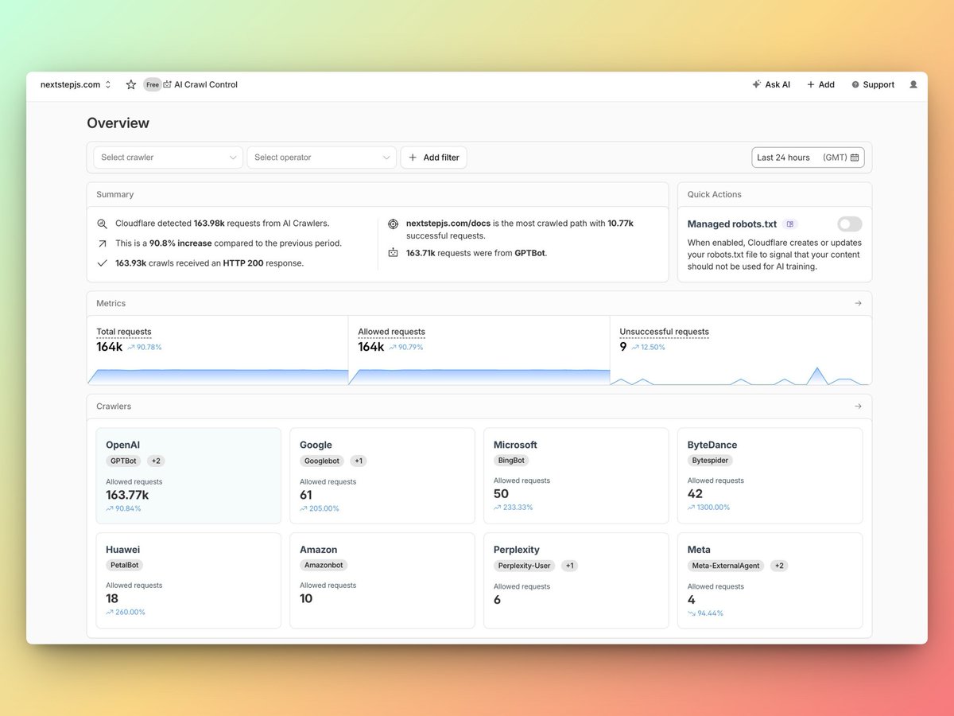The height and width of the screenshot is (716, 954).
Task: Click the Support help icon
Action: (855, 84)
